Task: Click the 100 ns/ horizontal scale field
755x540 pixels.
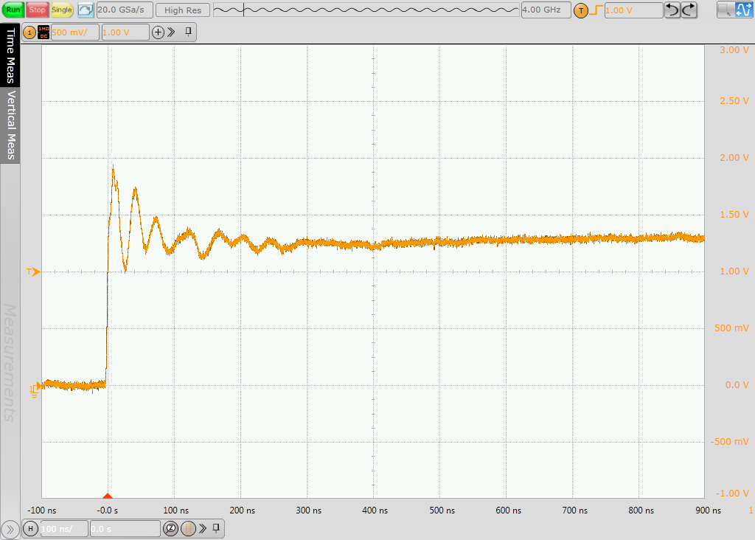Action: click(63, 529)
